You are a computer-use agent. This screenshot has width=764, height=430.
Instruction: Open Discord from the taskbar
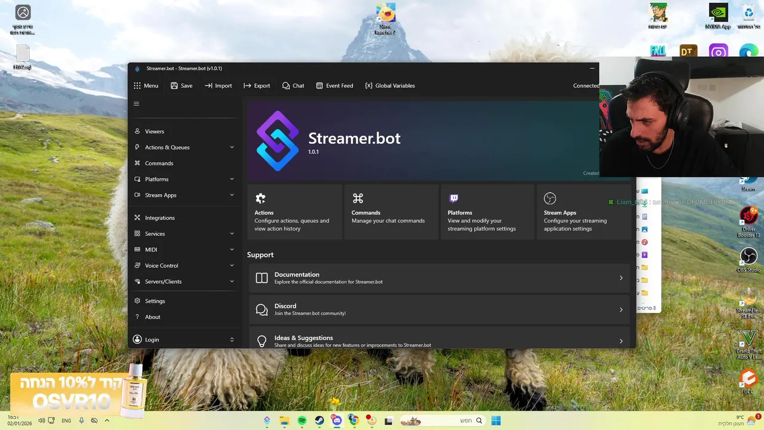click(337, 420)
